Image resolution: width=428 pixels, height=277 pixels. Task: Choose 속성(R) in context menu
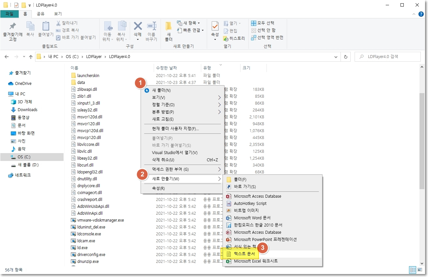click(x=183, y=188)
